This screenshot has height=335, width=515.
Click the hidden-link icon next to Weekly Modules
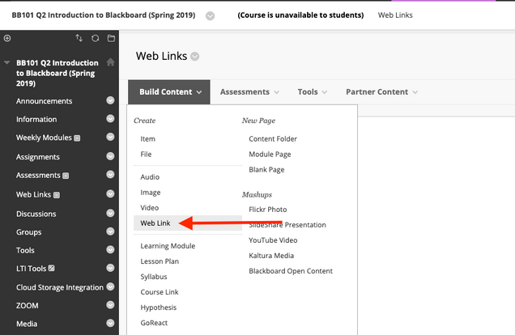coord(77,138)
